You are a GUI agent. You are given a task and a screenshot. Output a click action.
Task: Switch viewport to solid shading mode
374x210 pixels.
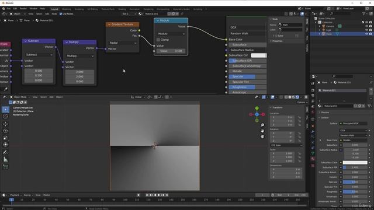click(x=290, y=97)
